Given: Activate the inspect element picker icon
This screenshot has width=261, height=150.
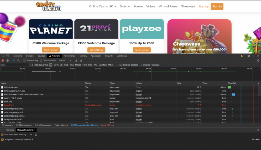Looking at the screenshot, I should click(x=3, y=56).
